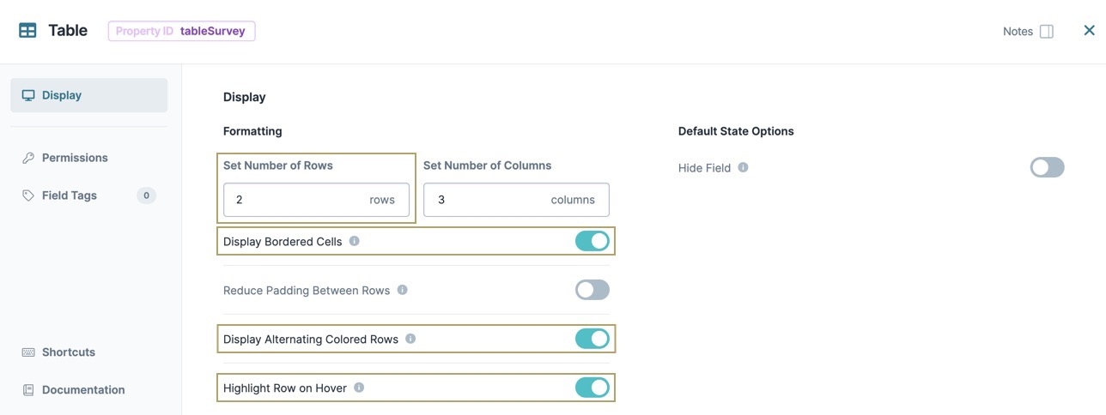This screenshot has height=415, width=1106.
Task: Click the keyboard icon beside Shortcuts
Action: click(x=28, y=352)
